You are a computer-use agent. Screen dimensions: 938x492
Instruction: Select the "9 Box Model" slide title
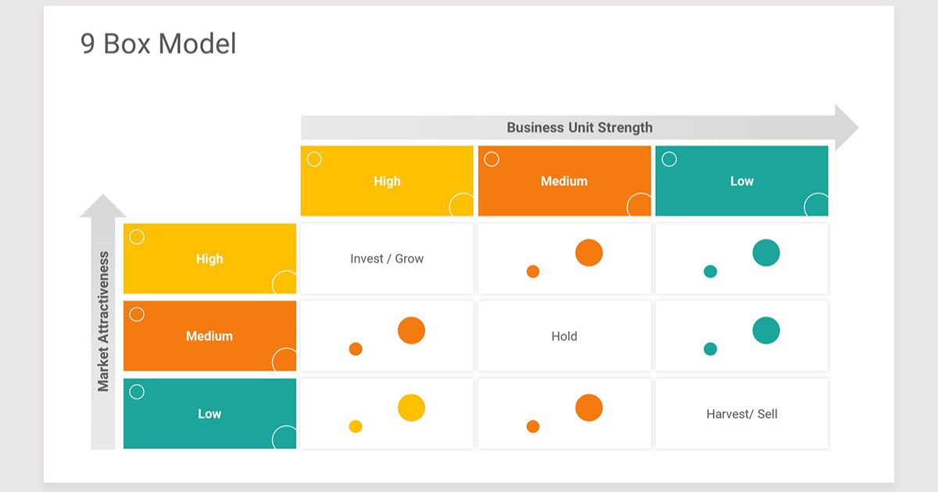pos(158,44)
